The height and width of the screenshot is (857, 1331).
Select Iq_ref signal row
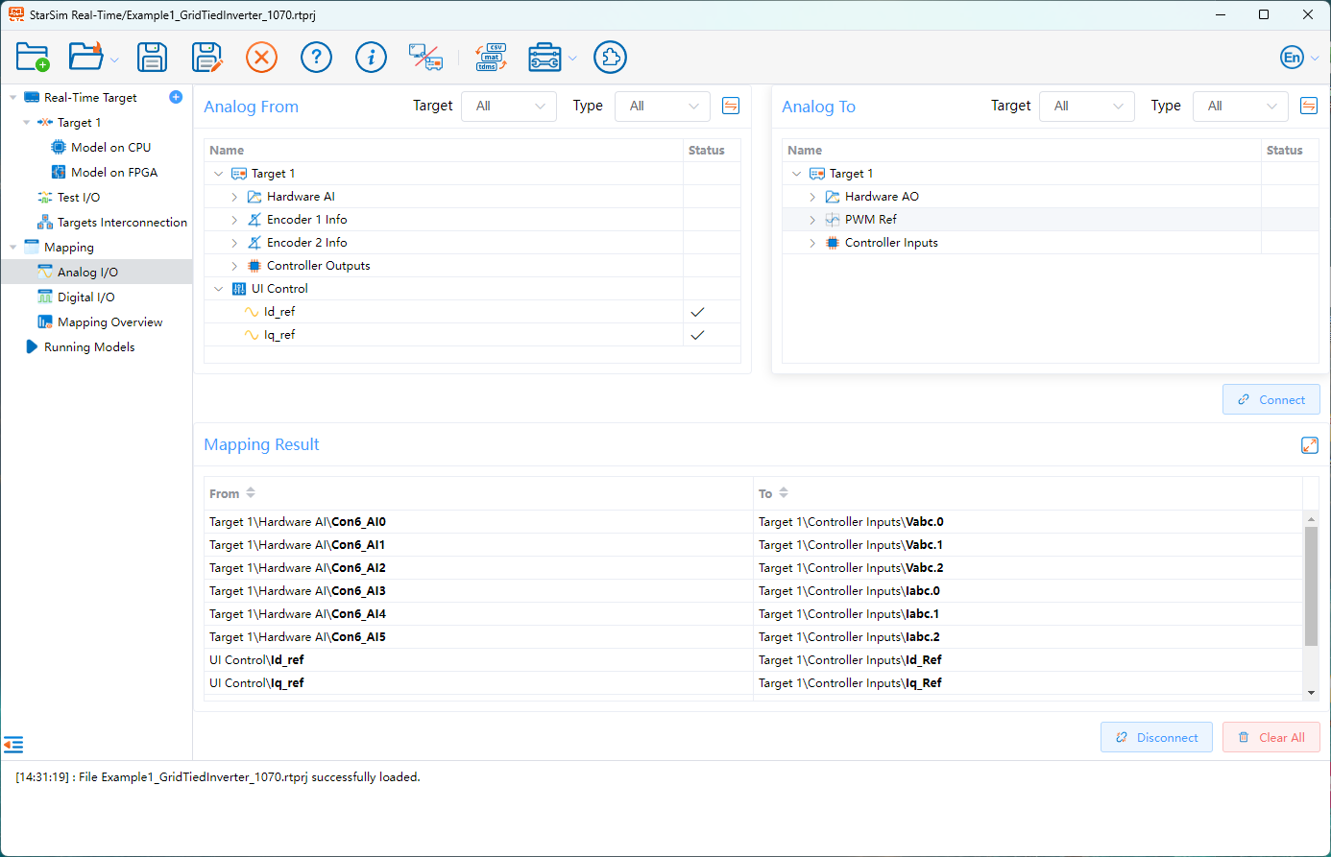[472, 335]
